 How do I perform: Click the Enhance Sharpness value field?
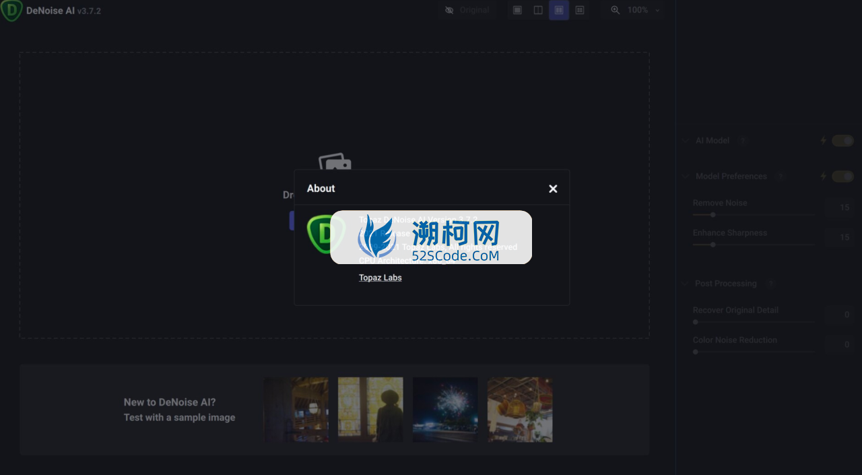(839, 237)
